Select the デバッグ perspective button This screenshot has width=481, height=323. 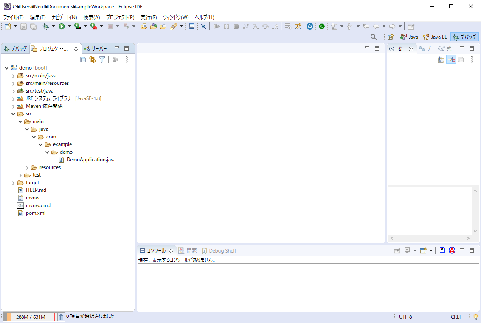click(464, 37)
